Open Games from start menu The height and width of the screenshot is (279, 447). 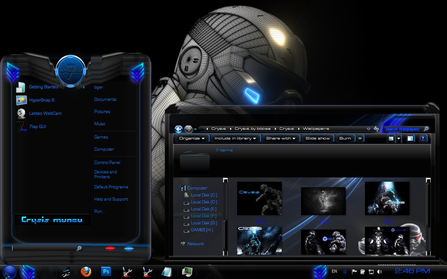click(101, 137)
